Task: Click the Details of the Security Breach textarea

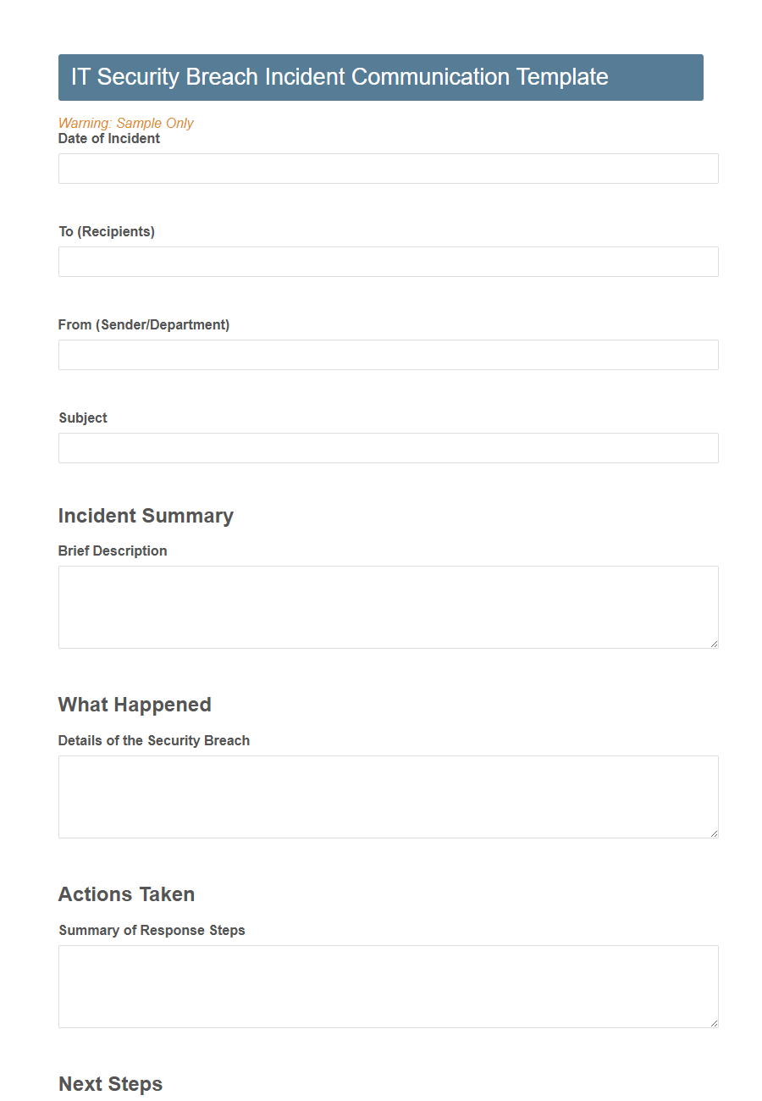Action: pos(388,796)
